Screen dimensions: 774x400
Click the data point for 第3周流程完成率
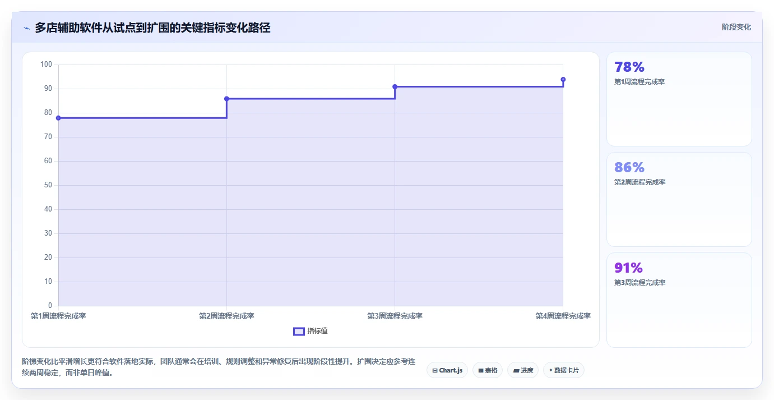point(395,86)
